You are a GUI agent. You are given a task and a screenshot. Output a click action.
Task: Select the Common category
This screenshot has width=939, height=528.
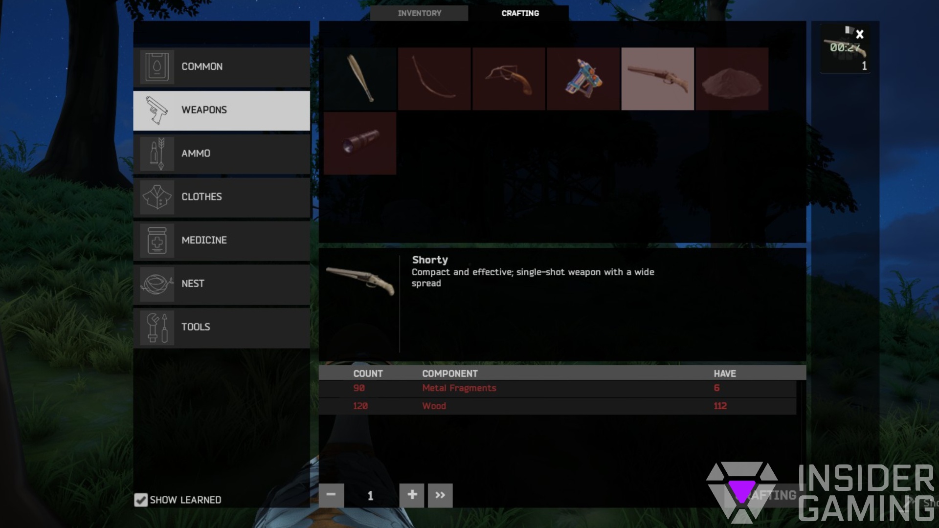tap(221, 66)
